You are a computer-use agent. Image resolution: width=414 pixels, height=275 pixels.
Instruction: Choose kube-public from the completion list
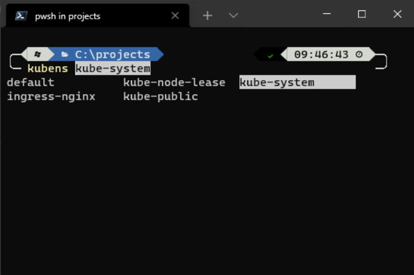161,97
